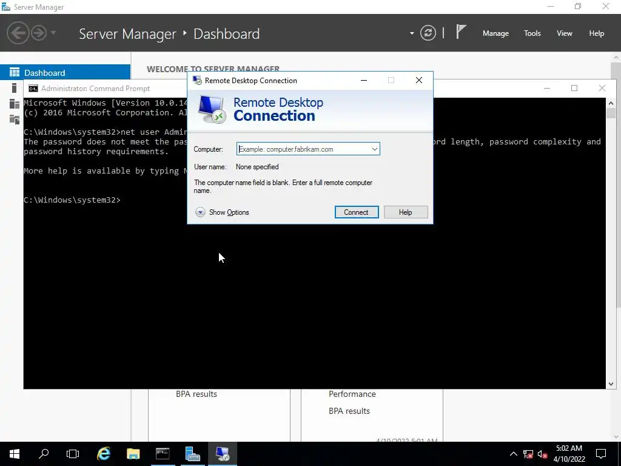
Task: Expand the Computer combo box dropdown
Action: tap(374, 149)
